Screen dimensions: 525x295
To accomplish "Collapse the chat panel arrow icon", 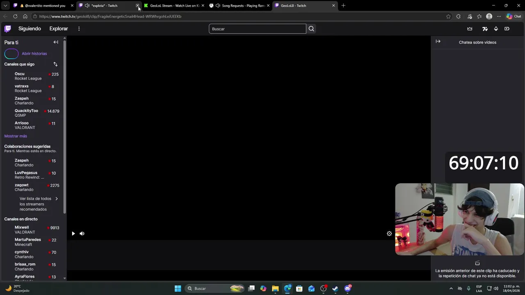I will (438, 41).
